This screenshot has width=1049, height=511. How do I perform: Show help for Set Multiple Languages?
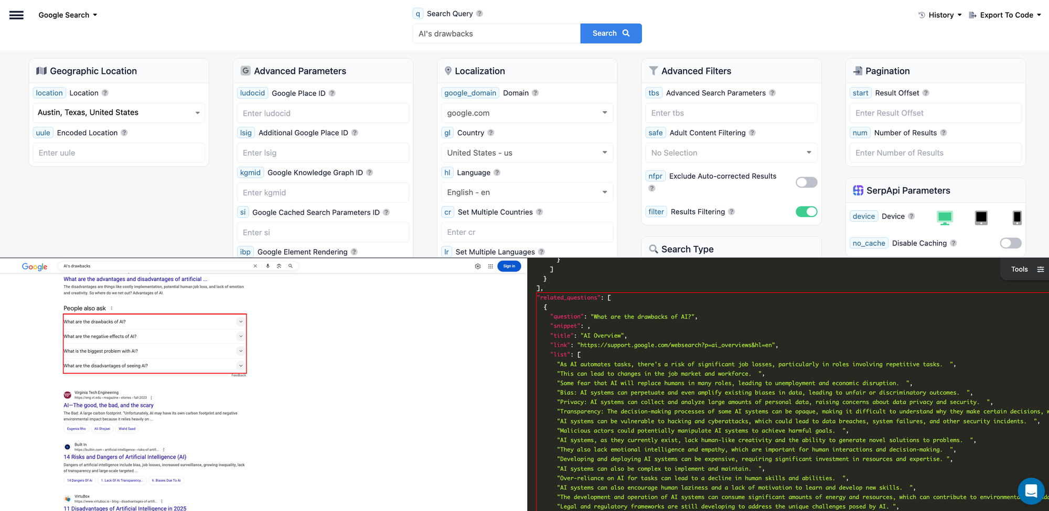[x=541, y=252]
